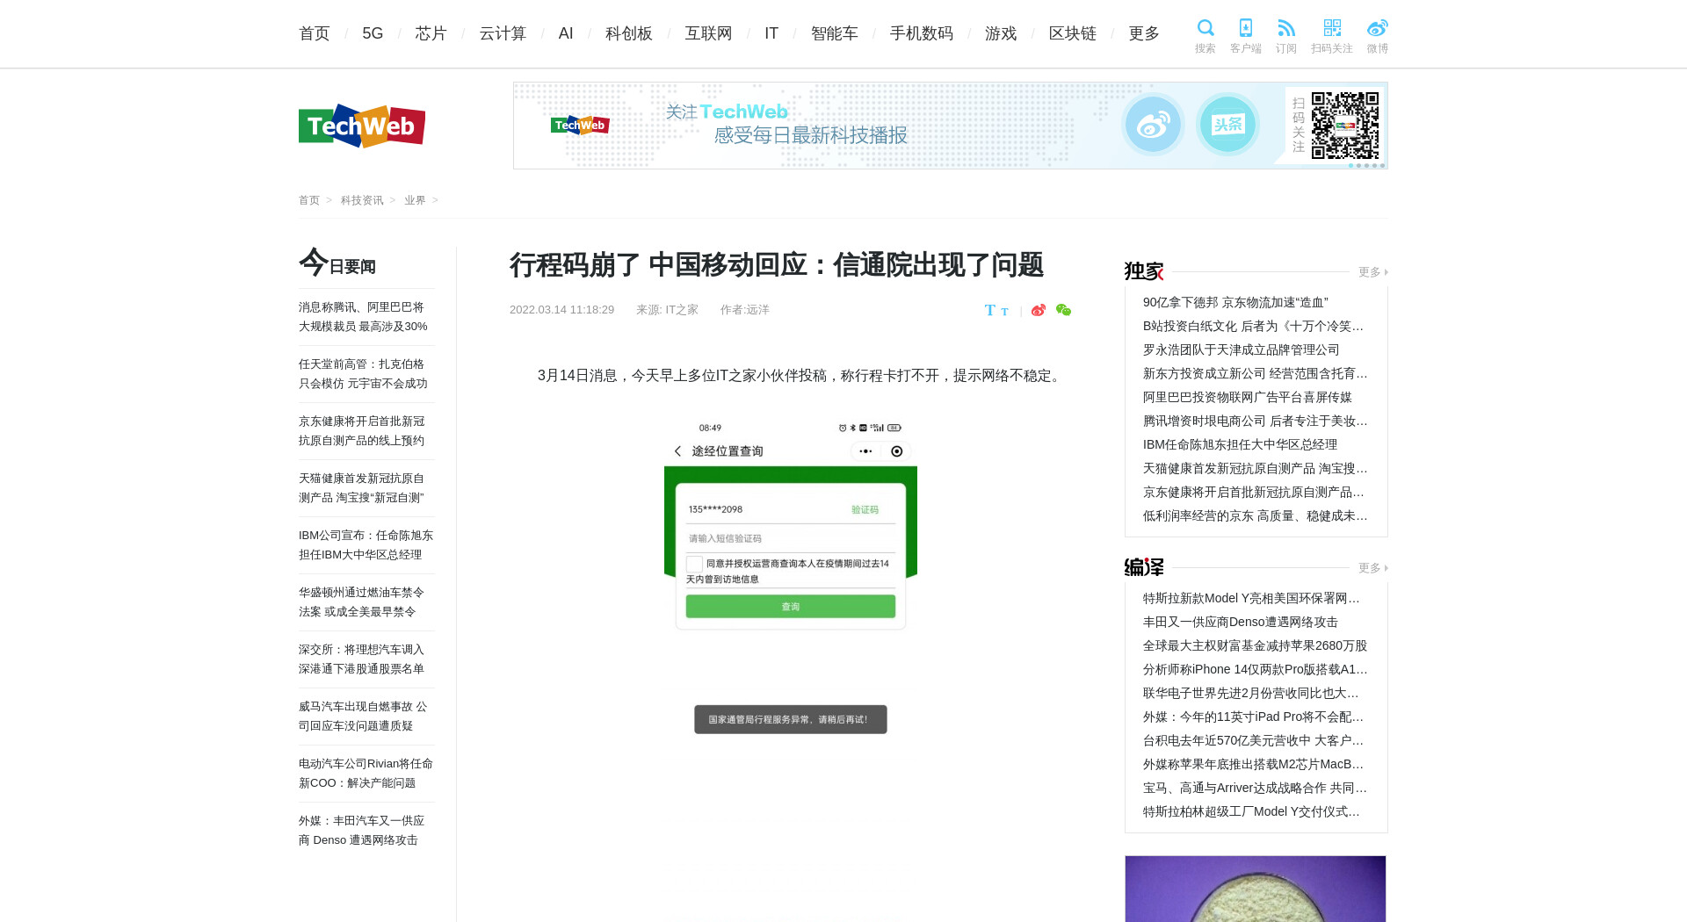Open 深交所 理想汽车 article
The height and width of the screenshot is (922, 1687).
click(362, 659)
